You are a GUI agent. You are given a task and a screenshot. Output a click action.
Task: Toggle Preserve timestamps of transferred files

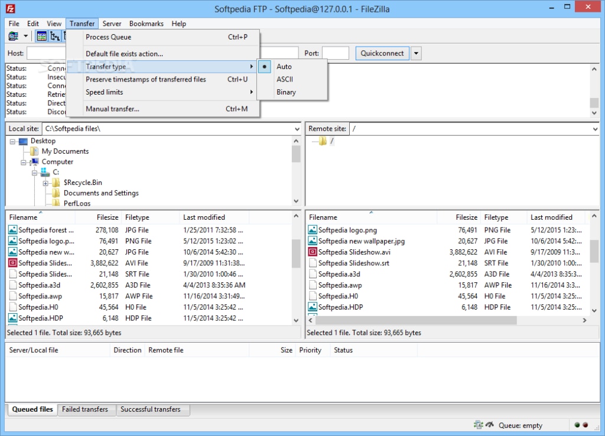point(163,79)
